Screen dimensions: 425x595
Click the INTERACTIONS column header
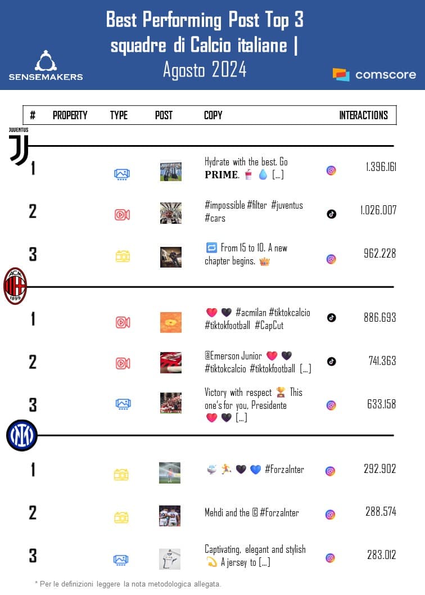tap(363, 115)
